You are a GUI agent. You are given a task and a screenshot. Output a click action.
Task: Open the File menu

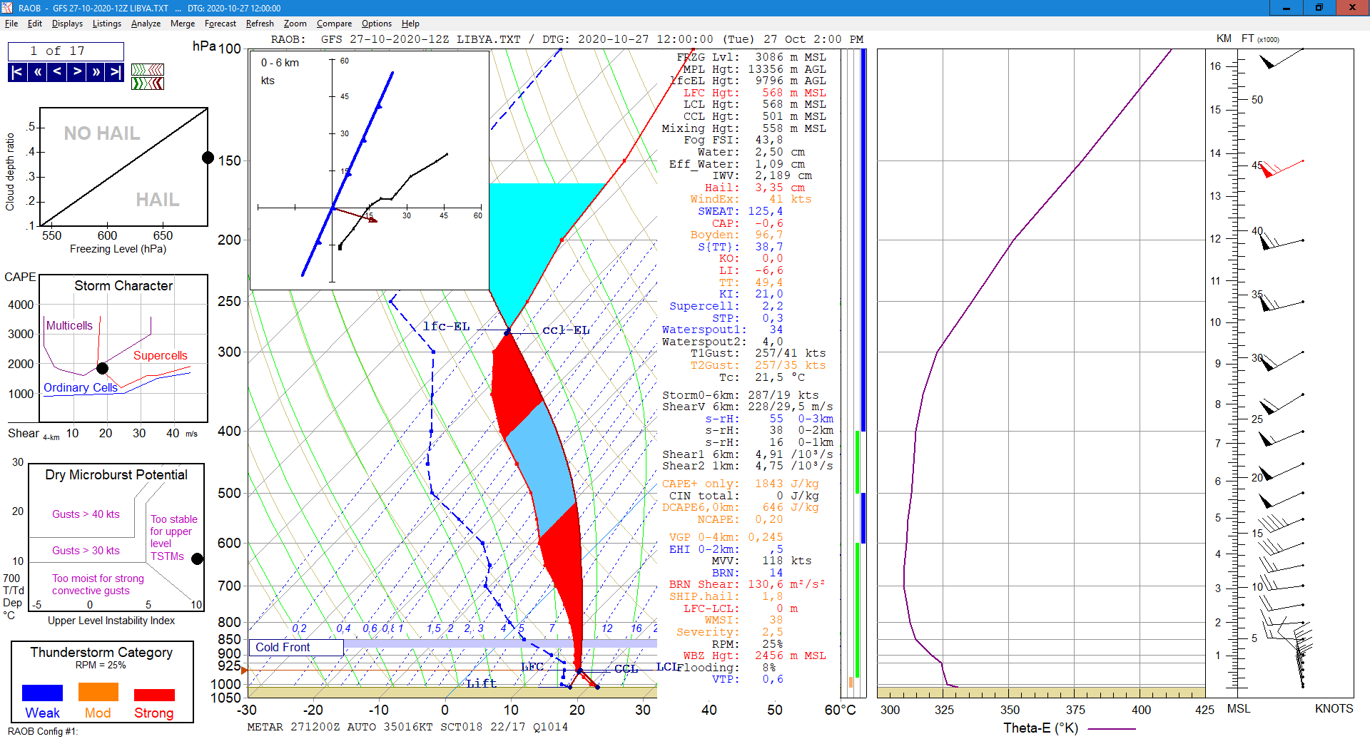(11, 24)
